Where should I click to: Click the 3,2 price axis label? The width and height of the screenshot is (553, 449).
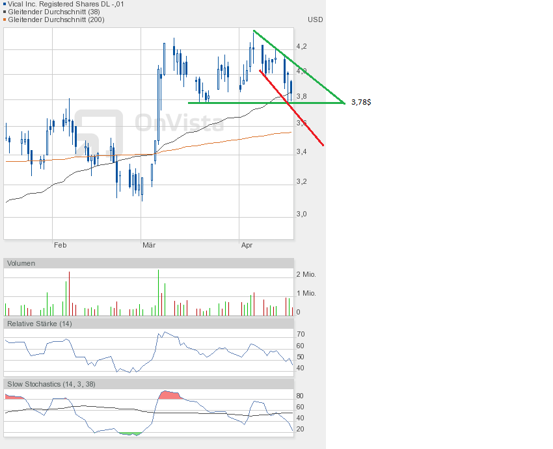(301, 182)
